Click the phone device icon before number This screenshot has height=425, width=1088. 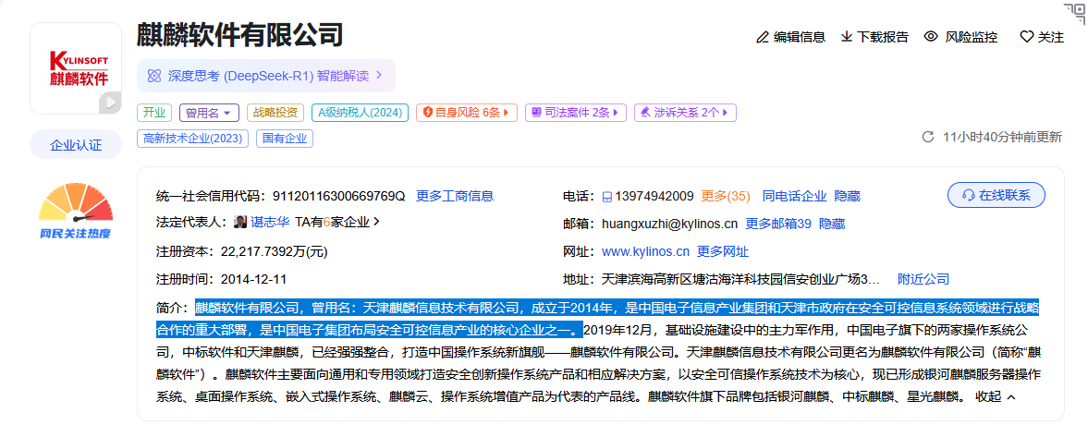(607, 197)
